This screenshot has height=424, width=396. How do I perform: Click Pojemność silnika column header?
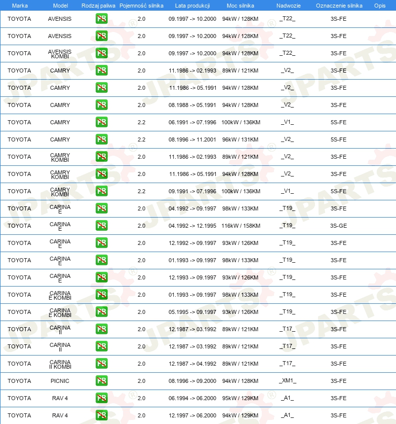coord(141,6)
